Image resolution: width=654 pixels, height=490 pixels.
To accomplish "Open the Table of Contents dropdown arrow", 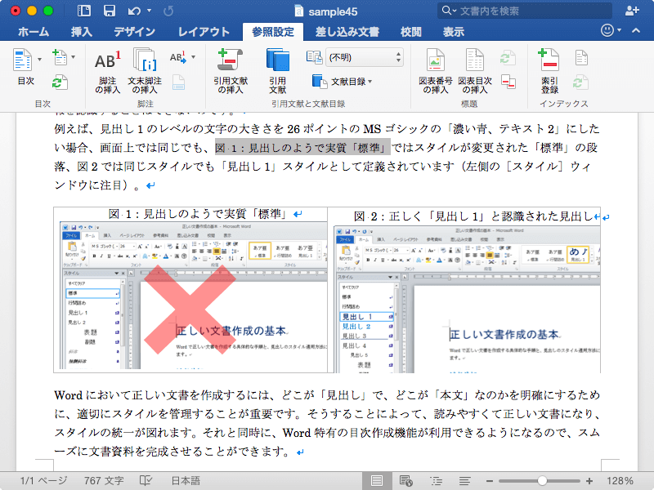I will [x=39, y=60].
